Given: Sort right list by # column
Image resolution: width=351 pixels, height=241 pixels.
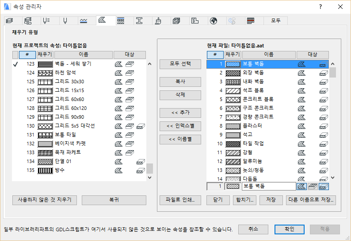Looking at the screenshot, I should tap(215, 54).
